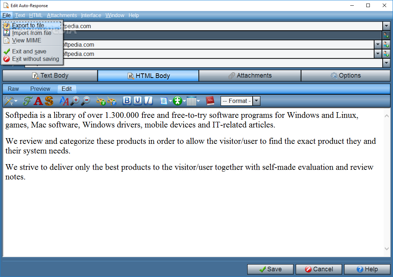Click the Help button at bottom right
393x277 pixels.
[367, 269]
